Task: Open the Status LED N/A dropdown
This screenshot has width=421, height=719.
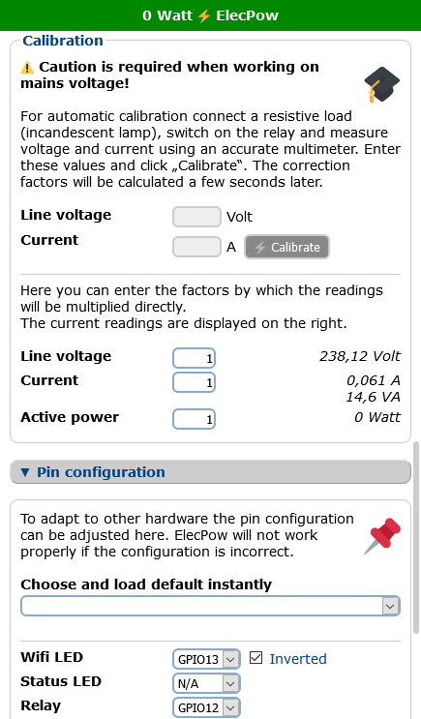Action: (206, 683)
